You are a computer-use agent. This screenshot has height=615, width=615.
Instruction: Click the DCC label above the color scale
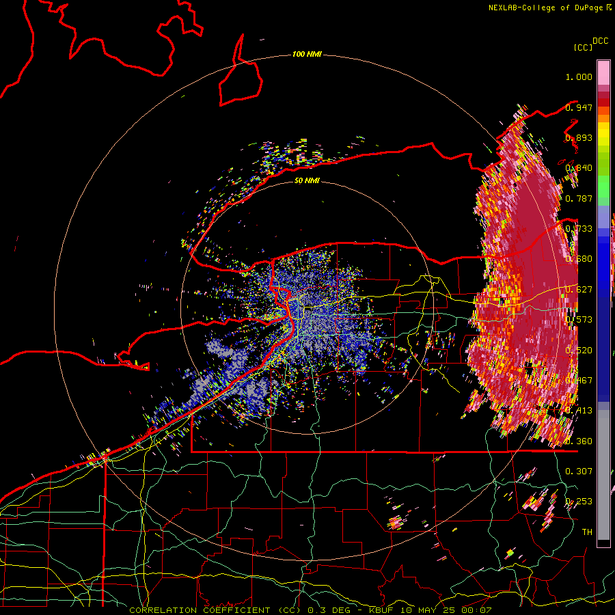600,41
